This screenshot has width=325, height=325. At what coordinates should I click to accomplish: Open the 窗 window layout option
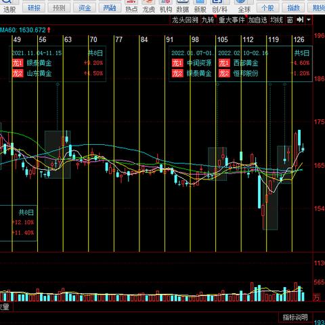pos(290,20)
